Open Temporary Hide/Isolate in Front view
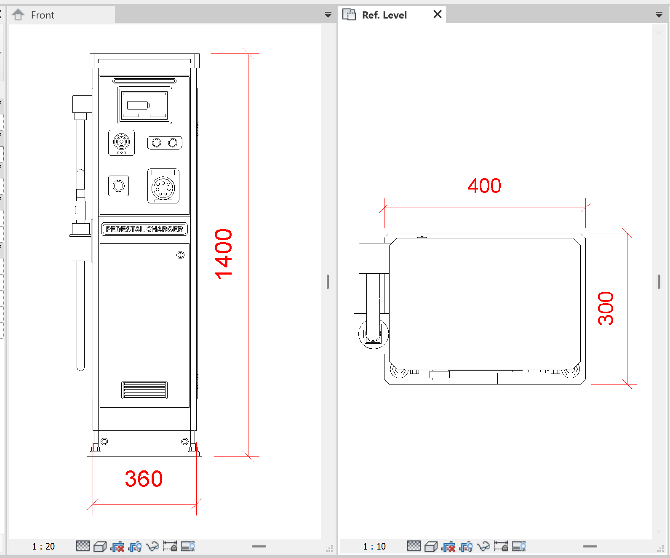 pyautogui.click(x=152, y=546)
